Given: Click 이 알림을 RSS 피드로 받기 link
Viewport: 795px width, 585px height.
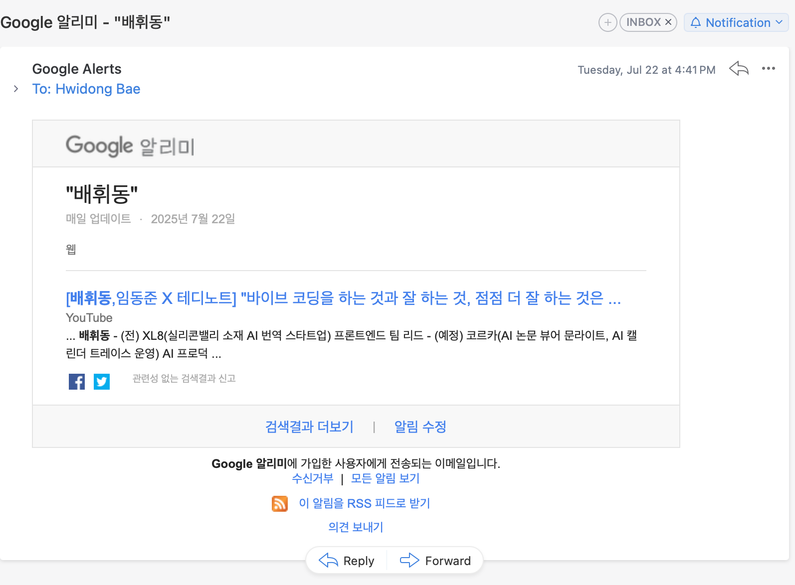Looking at the screenshot, I should pos(364,503).
